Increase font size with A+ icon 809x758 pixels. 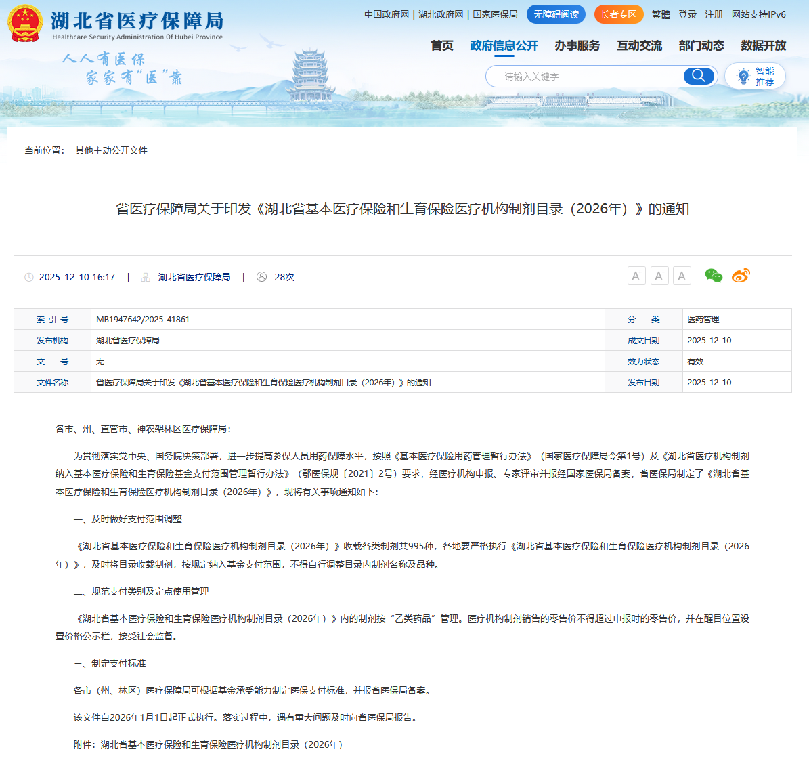pyautogui.click(x=636, y=276)
